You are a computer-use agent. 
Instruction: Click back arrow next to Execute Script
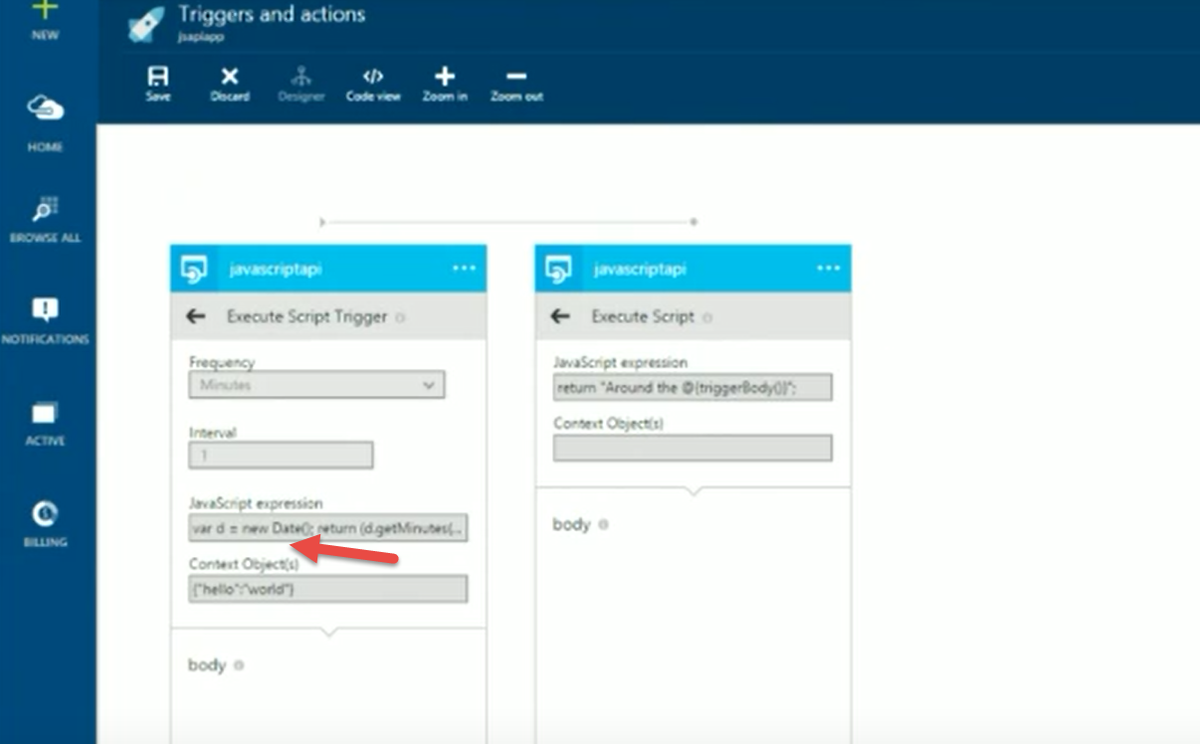click(x=560, y=316)
